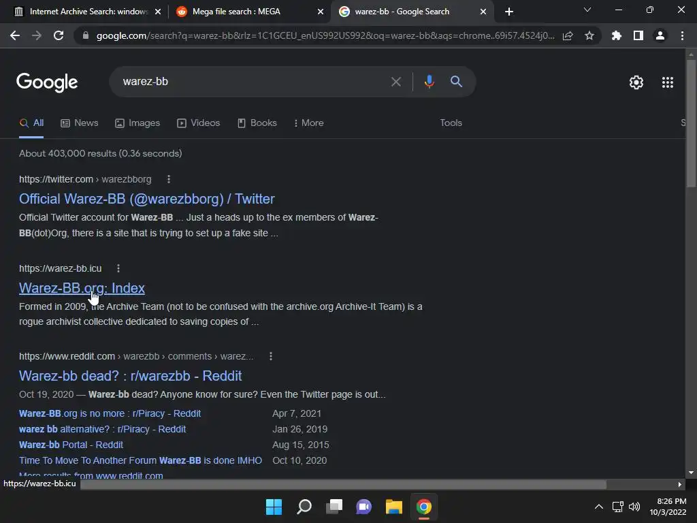Open 'Warez-BB.org is no more' link
The width and height of the screenshot is (697, 523).
coord(110,413)
